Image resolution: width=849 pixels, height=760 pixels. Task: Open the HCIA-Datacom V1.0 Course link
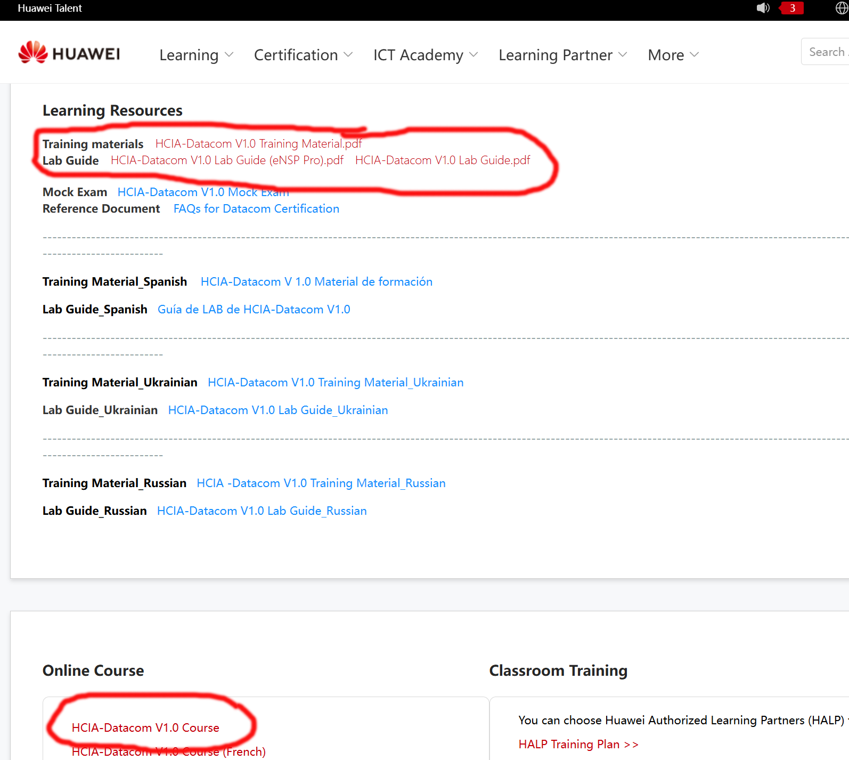click(145, 728)
